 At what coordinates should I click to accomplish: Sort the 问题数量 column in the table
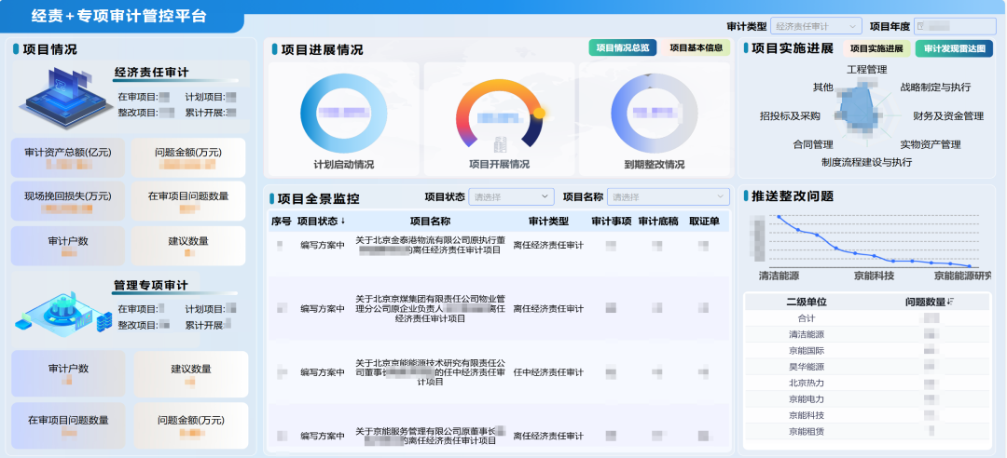click(951, 302)
